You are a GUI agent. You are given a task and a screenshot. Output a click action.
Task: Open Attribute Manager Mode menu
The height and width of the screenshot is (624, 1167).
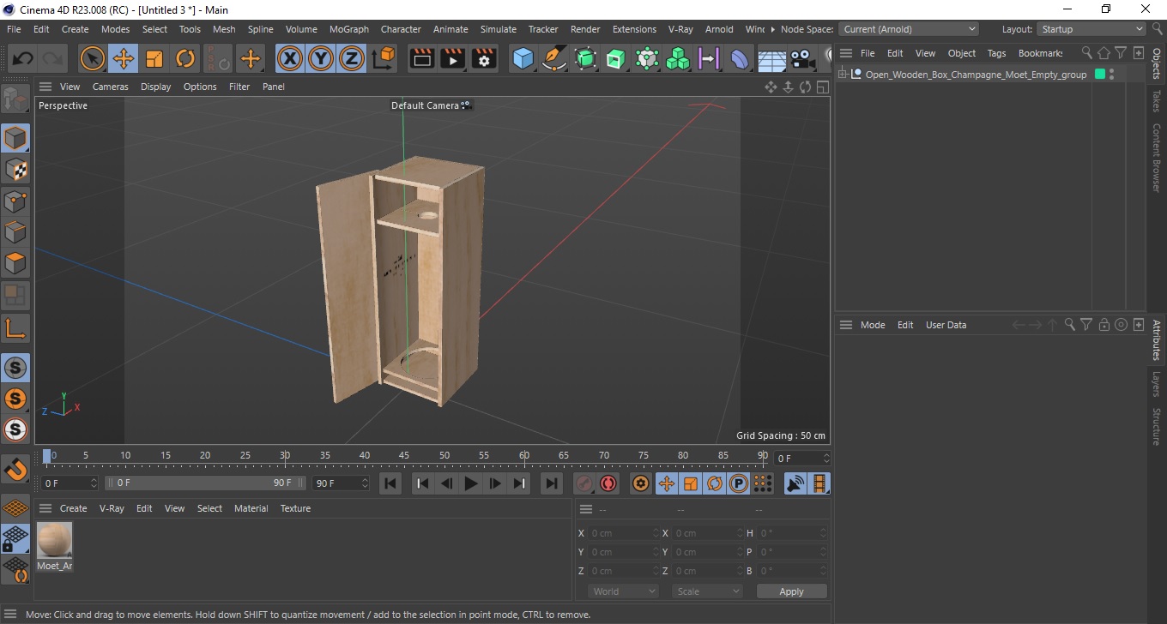[x=873, y=325]
